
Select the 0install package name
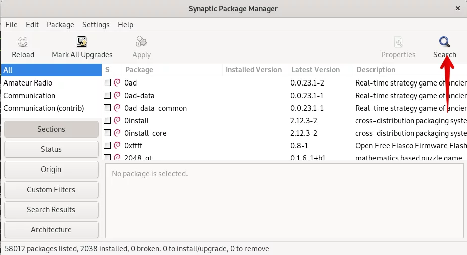136,120
